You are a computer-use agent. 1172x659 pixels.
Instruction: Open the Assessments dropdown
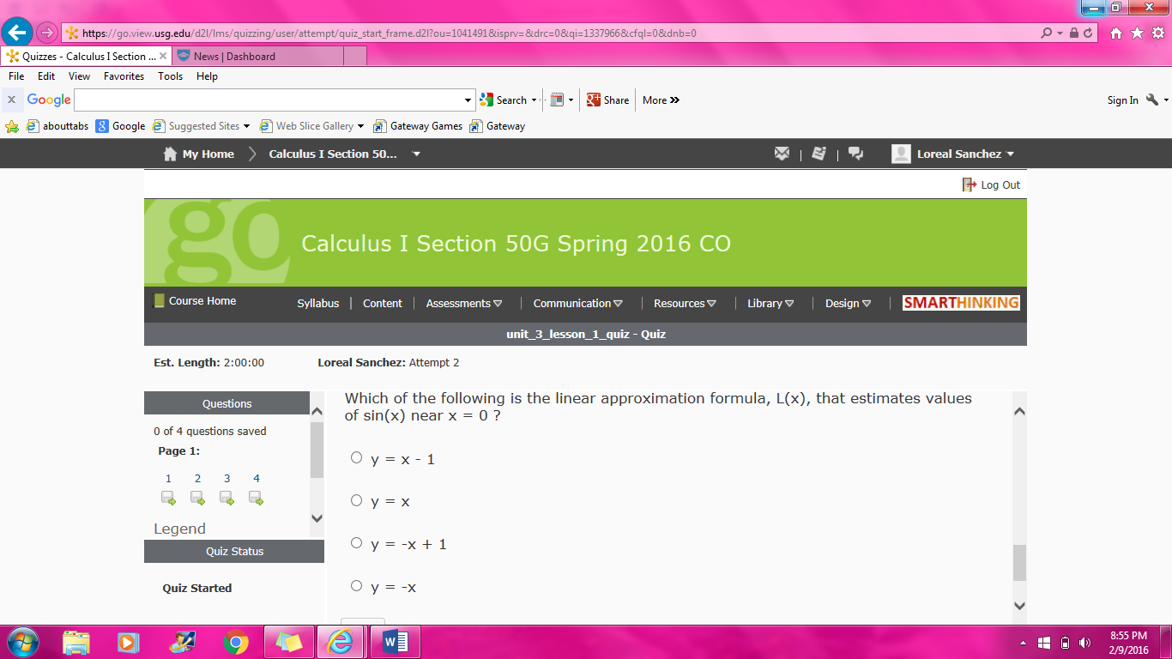point(463,303)
